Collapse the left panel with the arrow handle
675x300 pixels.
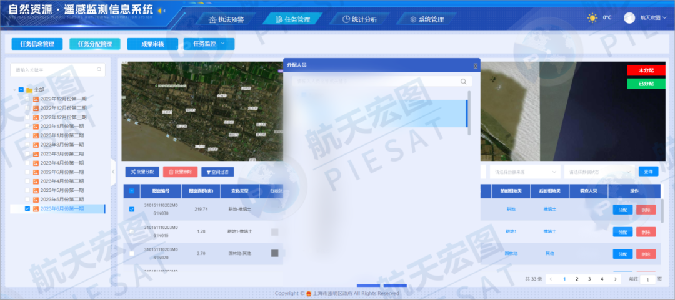(x=113, y=172)
